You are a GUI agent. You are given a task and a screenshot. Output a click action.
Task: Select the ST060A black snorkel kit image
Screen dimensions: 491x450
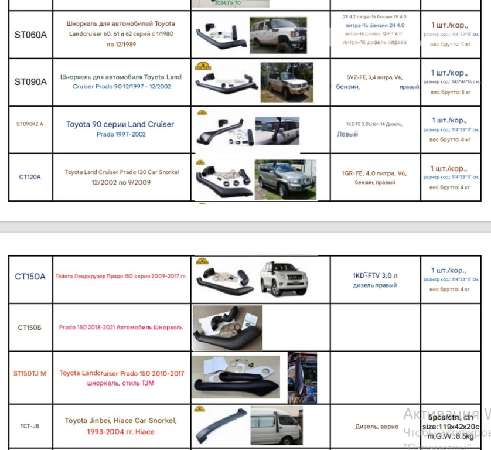click(220, 36)
